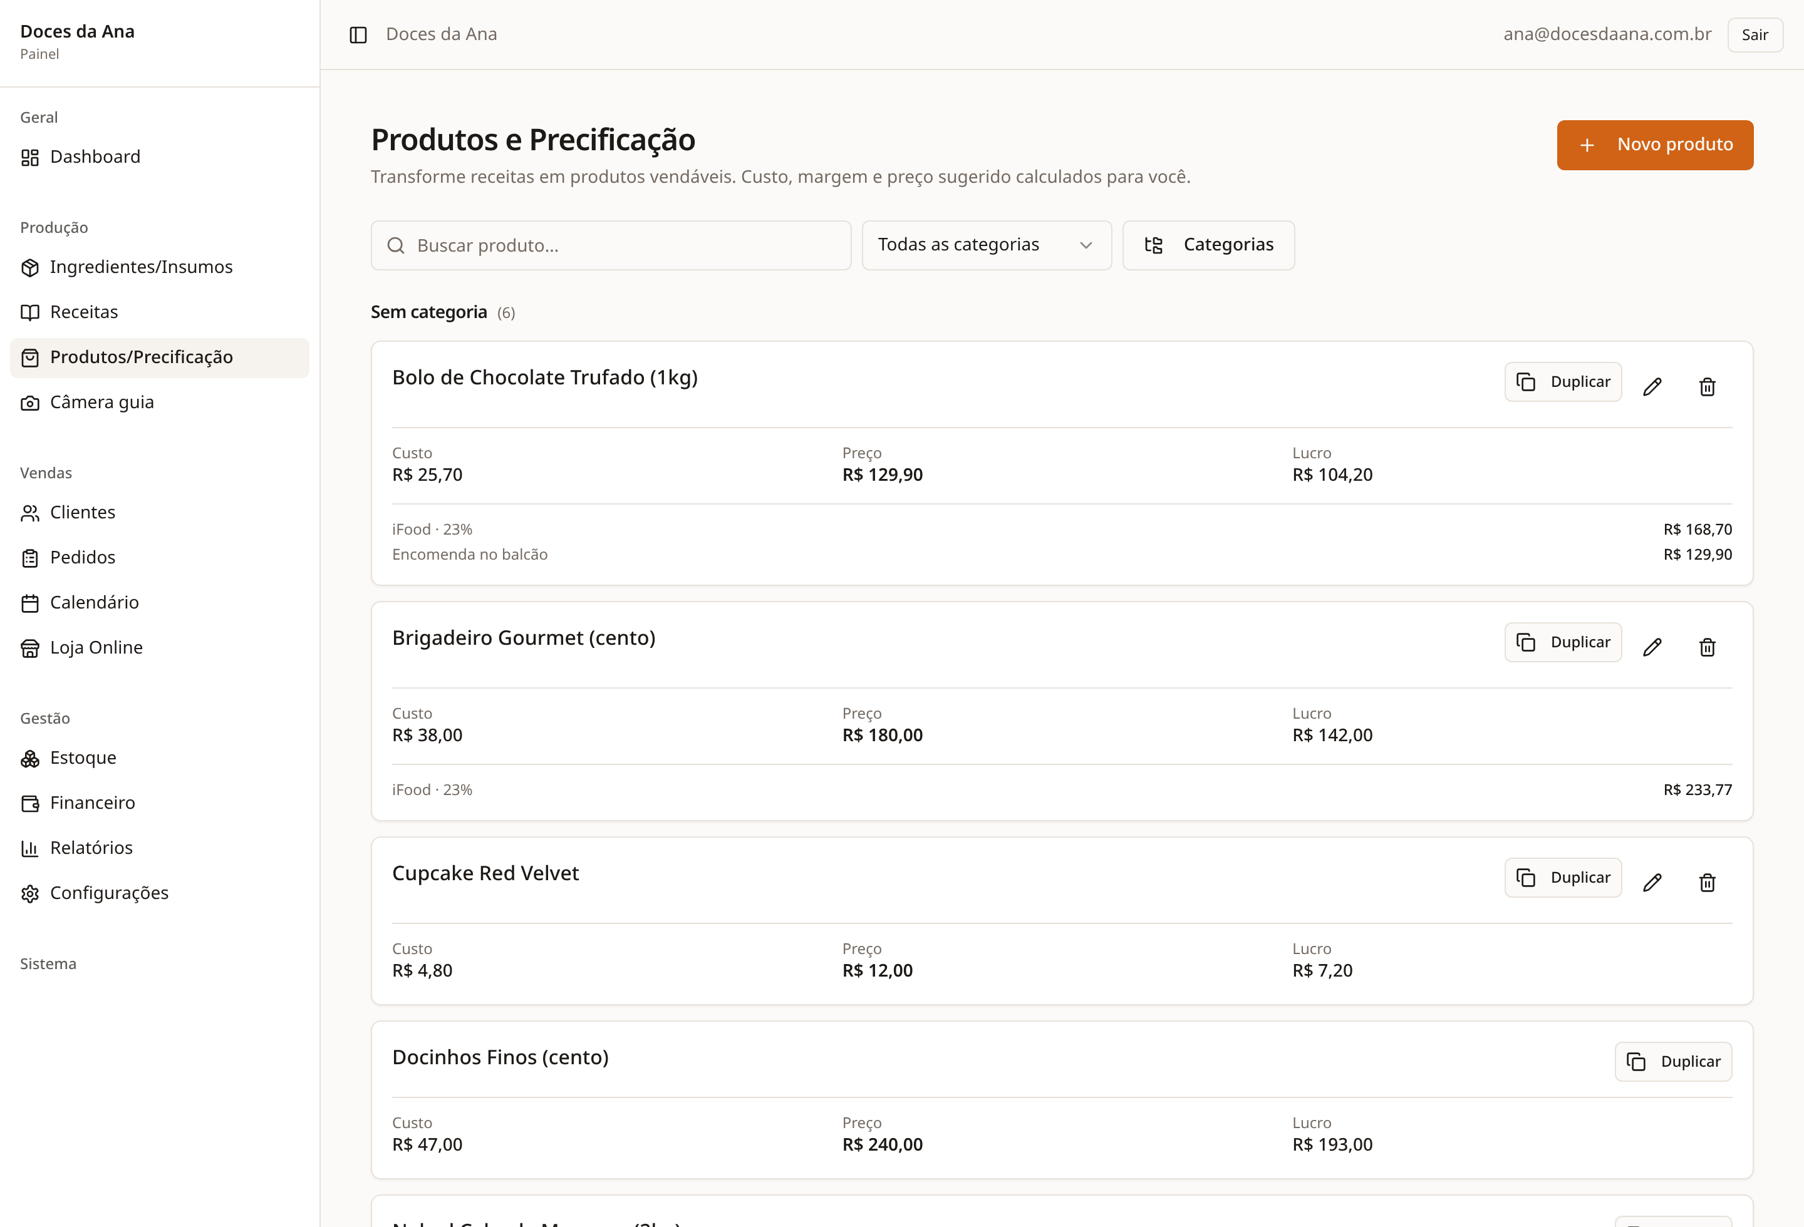Image resolution: width=1804 pixels, height=1227 pixels.
Task: Click Docinhos Finos (cento) title
Action: tap(500, 1057)
